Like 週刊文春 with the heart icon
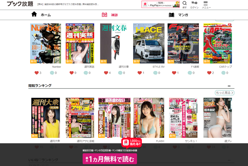This screenshot has width=248, height=166. pyautogui.click(x=106, y=73)
